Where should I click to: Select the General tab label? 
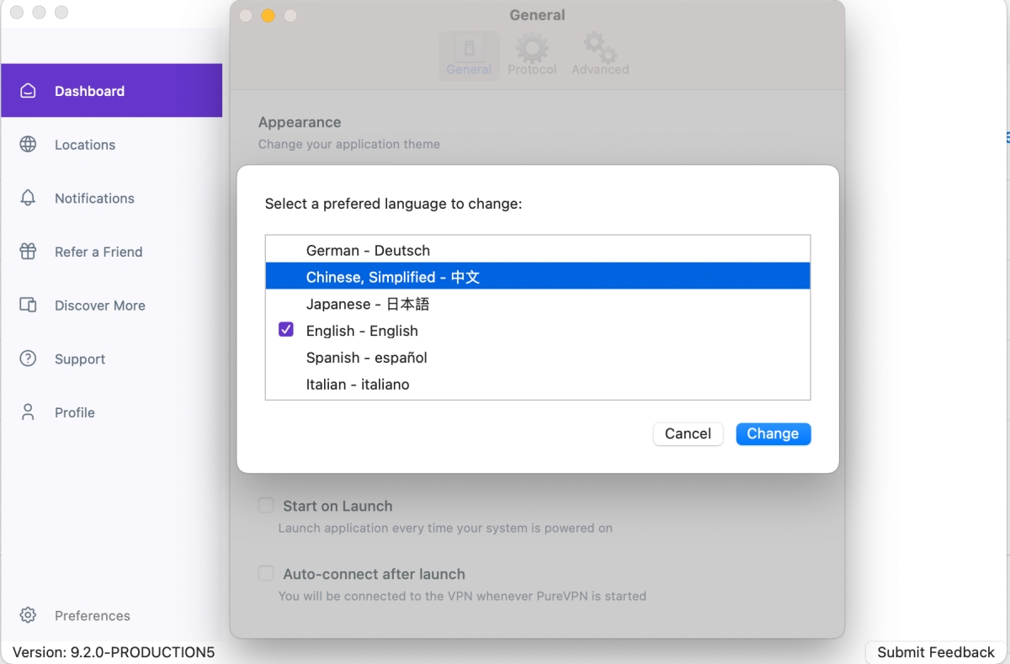(469, 70)
